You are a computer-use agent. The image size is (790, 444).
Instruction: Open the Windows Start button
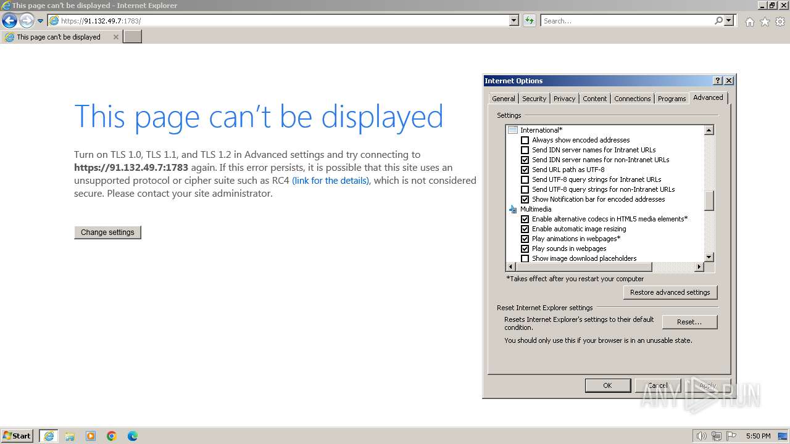tap(17, 436)
